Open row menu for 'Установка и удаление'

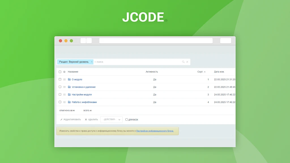pos(64,87)
